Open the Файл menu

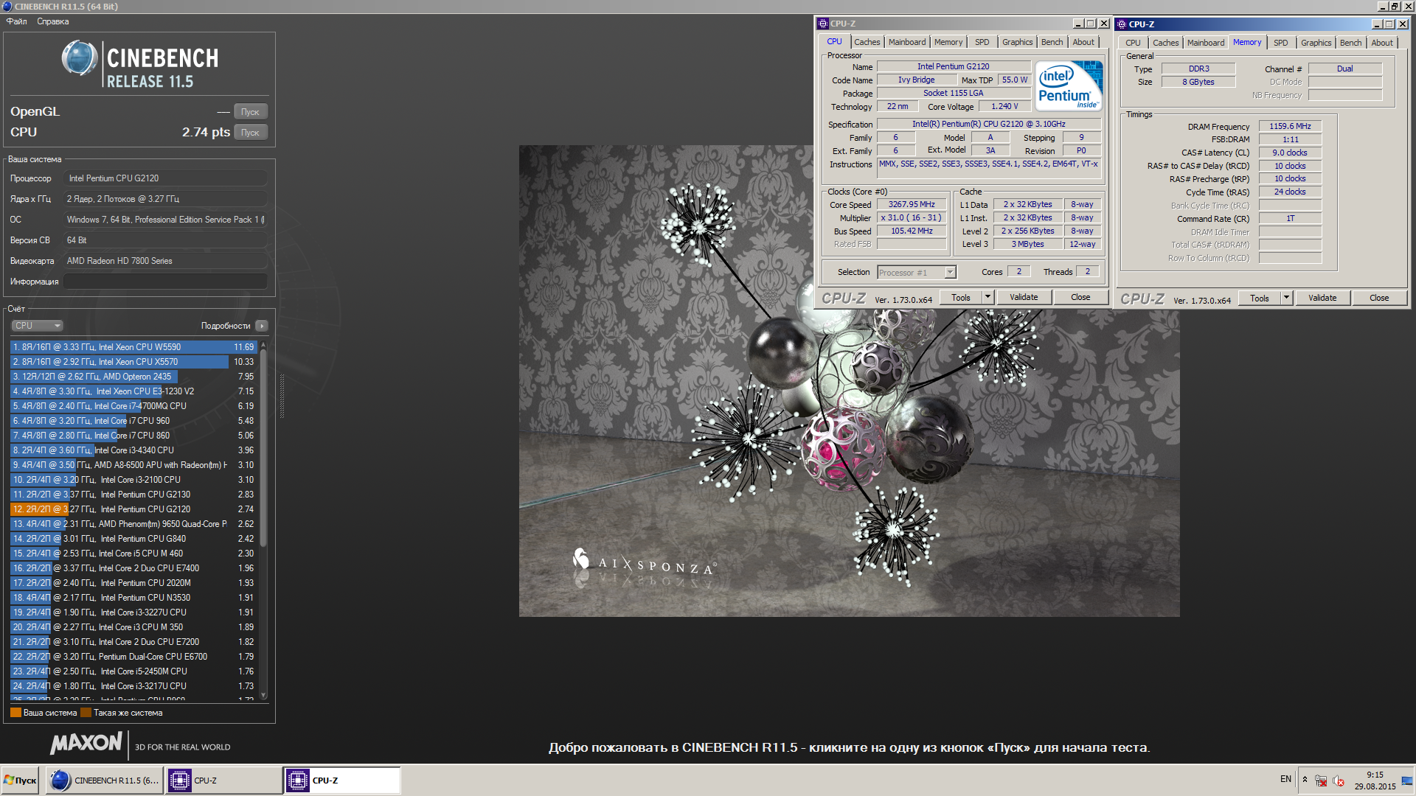click(17, 21)
